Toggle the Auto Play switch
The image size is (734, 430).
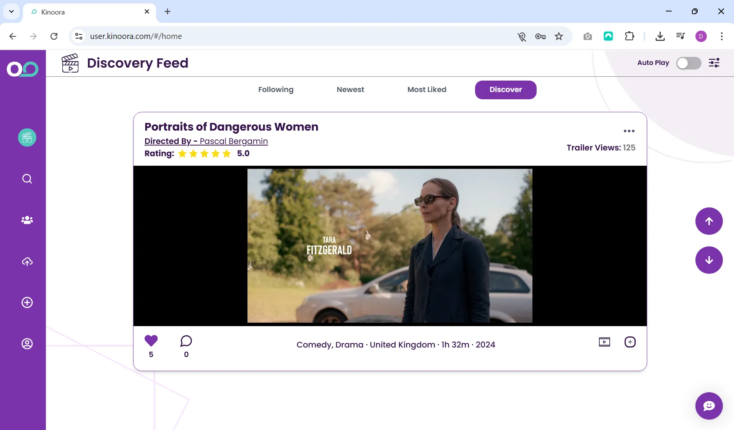tap(688, 63)
